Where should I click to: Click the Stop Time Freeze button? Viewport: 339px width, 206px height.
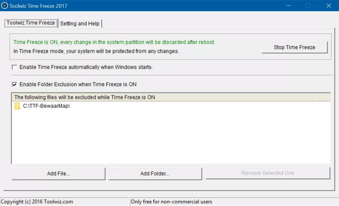[x=294, y=47]
